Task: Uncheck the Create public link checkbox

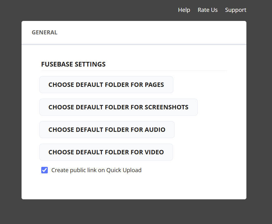Action: 44,170
